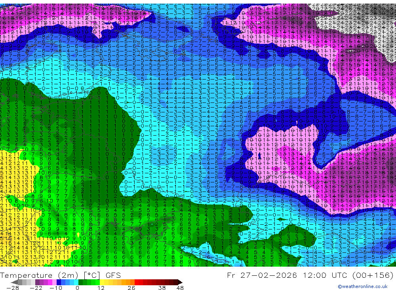Click the "-10" color scale label
Viewport: 396px width, 290px height.
coord(56,288)
